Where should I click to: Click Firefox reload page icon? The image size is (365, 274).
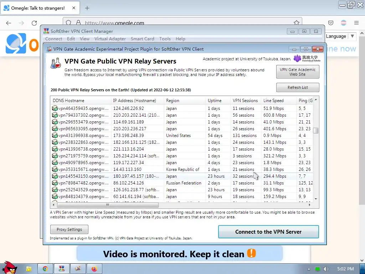(x=34, y=23)
